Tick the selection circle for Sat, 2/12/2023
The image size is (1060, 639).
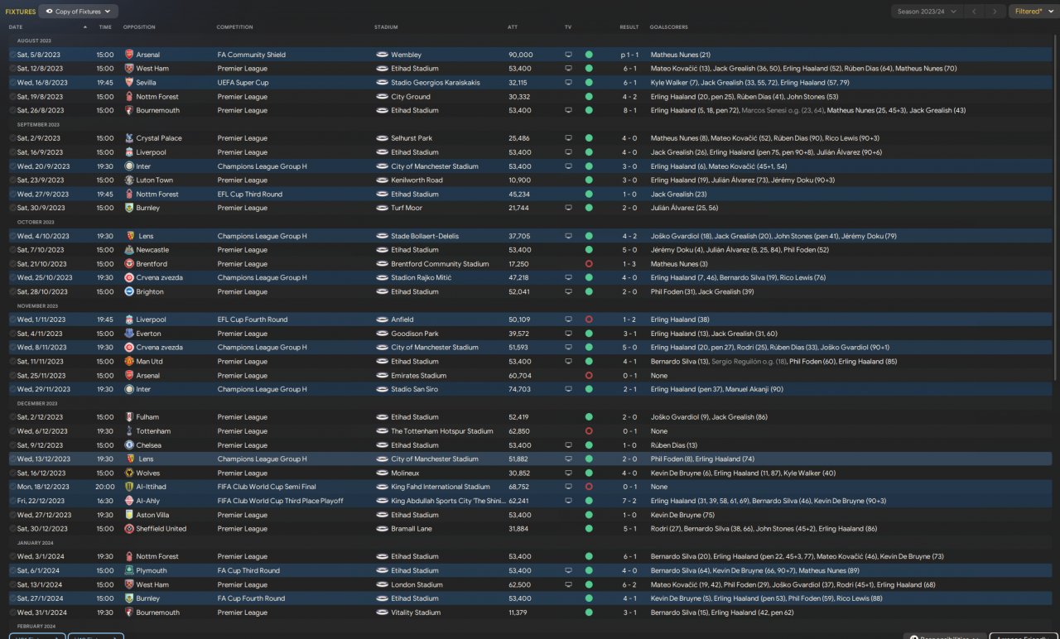(x=12, y=417)
